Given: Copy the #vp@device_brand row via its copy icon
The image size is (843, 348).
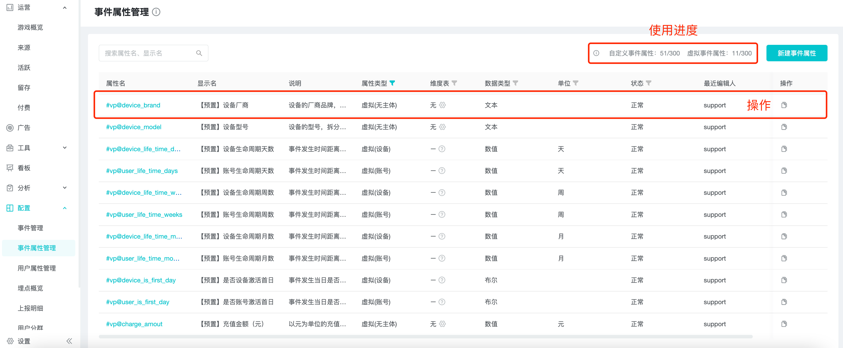Looking at the screenshot, I should pos(784,105).
